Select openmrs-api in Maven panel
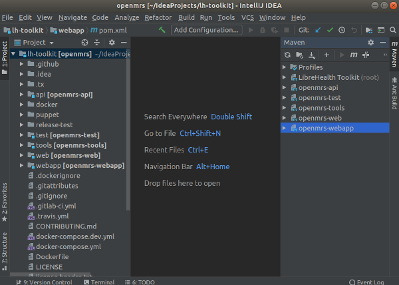Screen dimensions: 399x285 318,88
